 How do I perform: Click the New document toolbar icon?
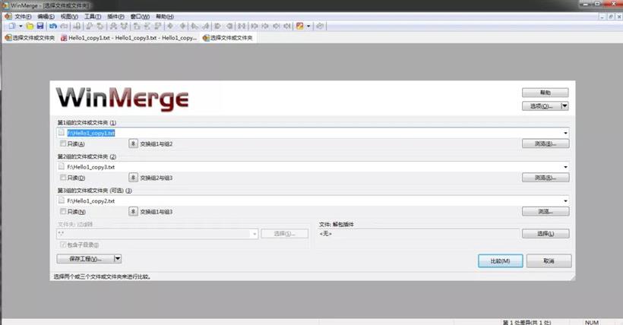pyautogui.click(x=12, y=27)
